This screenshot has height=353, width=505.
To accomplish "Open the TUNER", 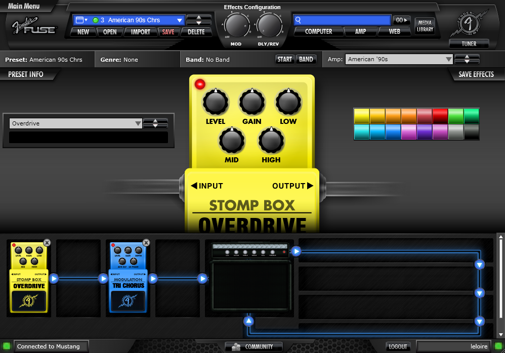I will tap(469, 44).
